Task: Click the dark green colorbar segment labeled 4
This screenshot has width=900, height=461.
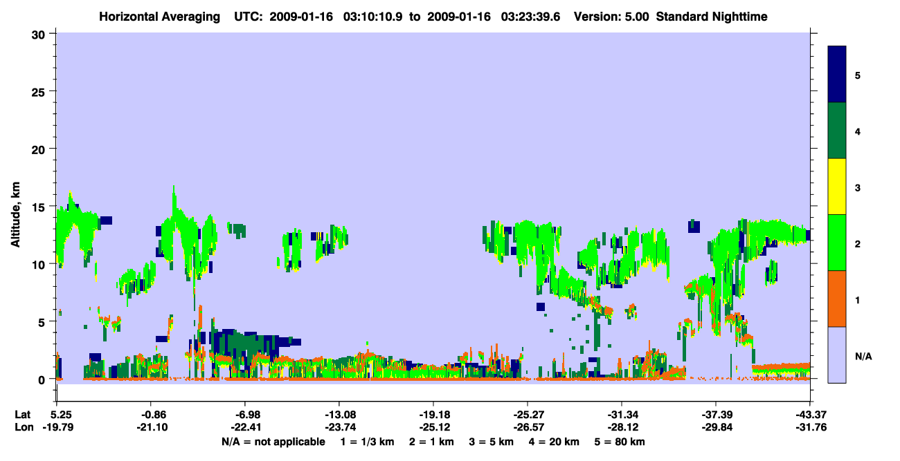Action: (x=837, y=131)
